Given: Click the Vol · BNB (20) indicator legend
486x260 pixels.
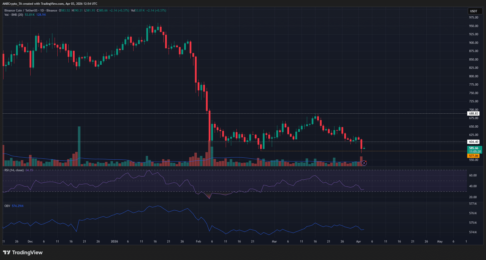Looking at the screenshot, I should point(14,15).
